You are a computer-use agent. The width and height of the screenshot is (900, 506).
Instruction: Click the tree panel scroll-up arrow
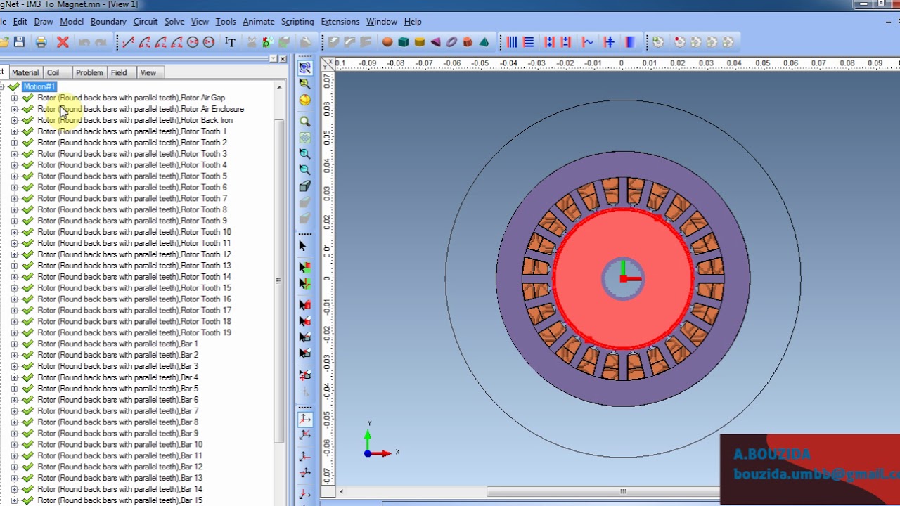click(279, 87)
